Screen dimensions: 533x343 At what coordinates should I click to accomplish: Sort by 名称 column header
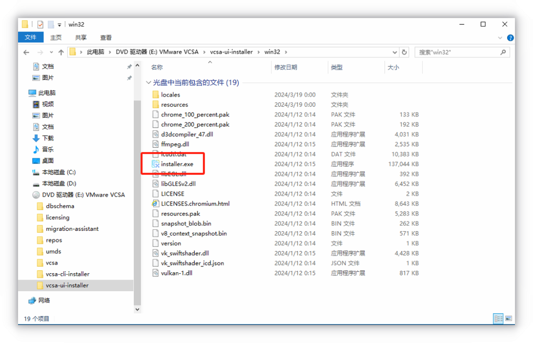[x=157, y=67]
